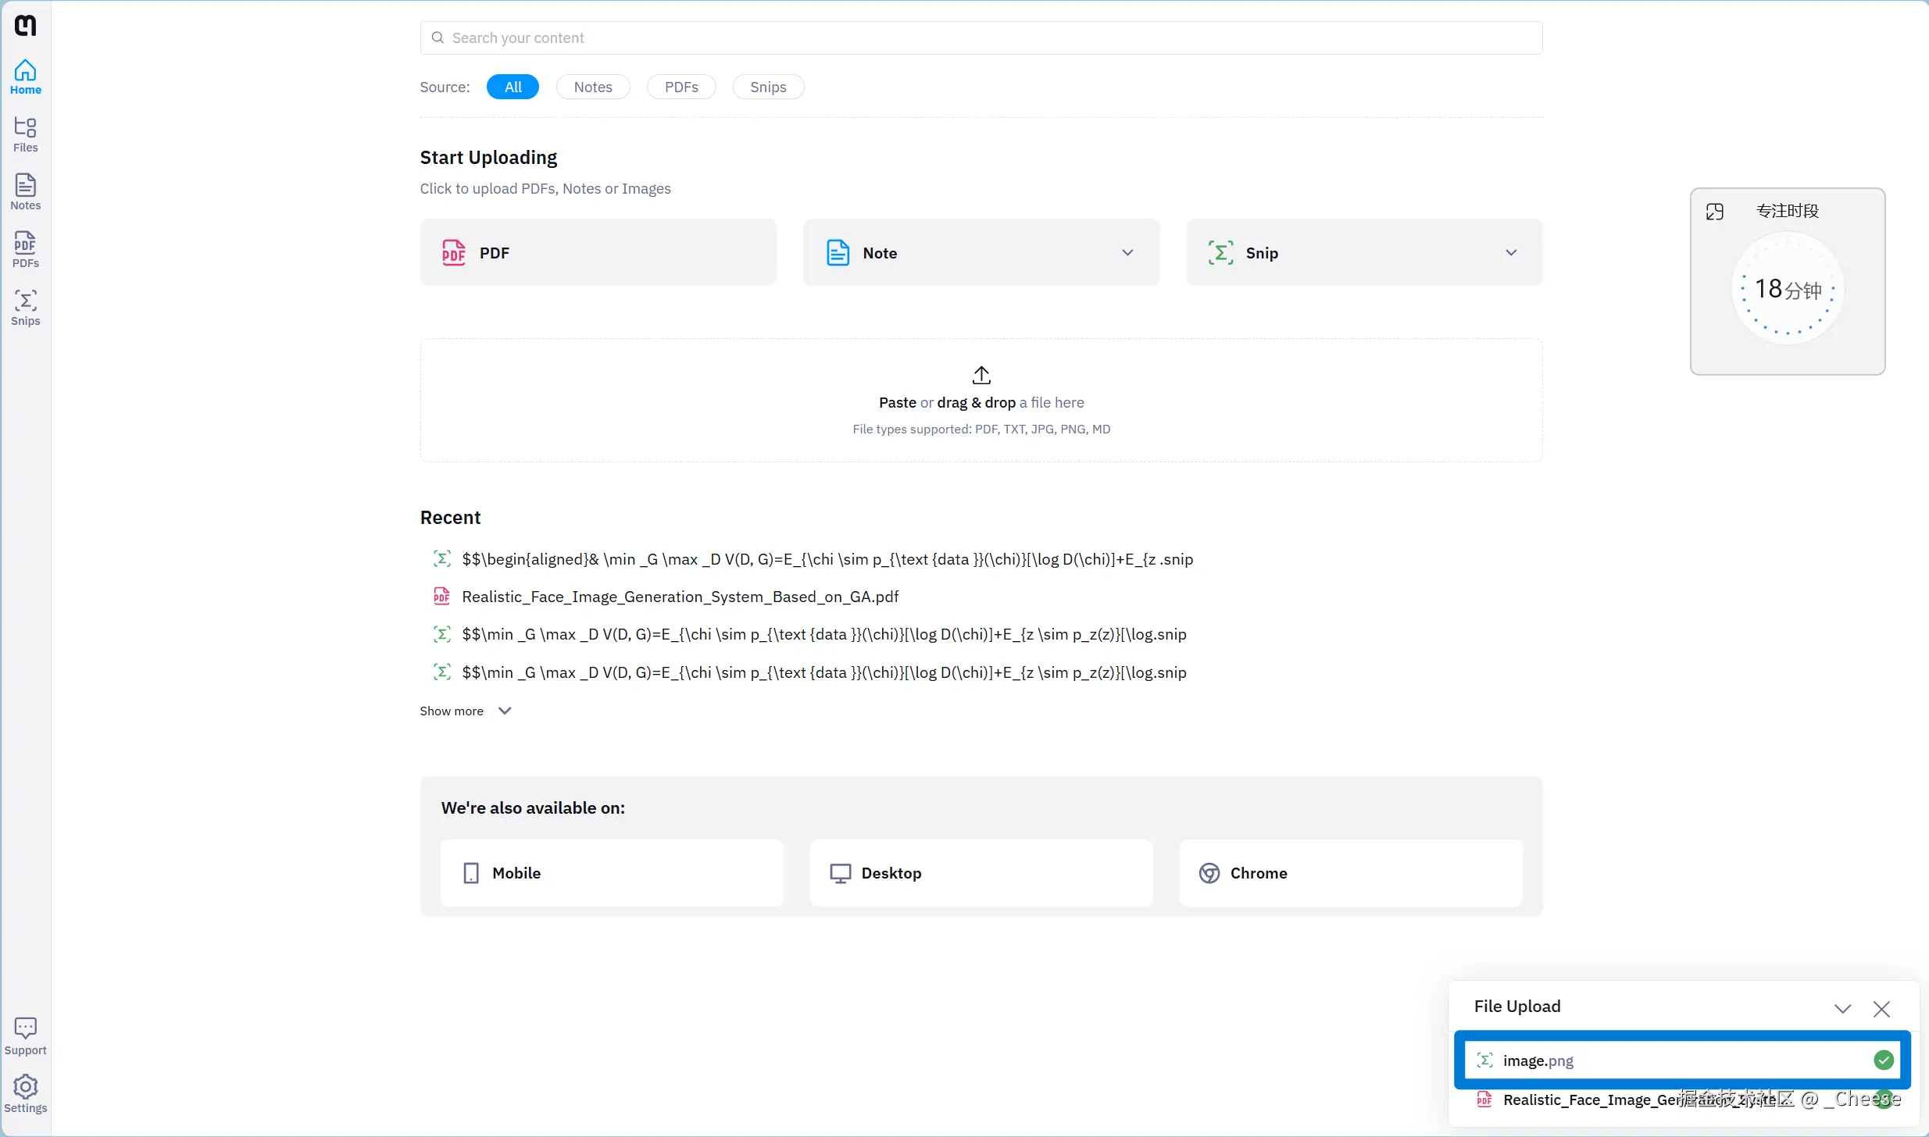Open the Notes section in sidebar

point(25,192)
